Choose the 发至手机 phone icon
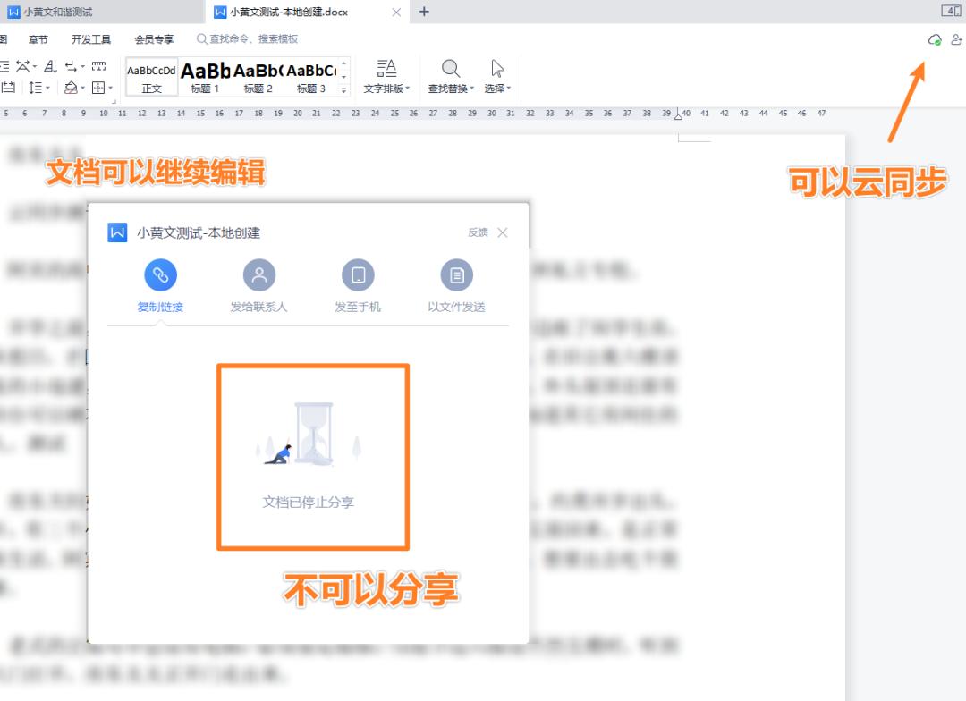966x701 pixels. 358,274
